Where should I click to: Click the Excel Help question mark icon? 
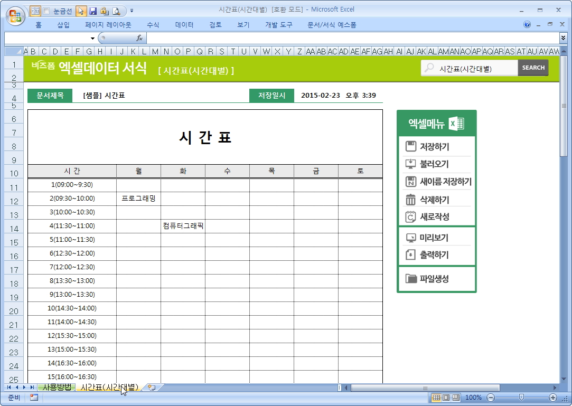click(527, 24)
